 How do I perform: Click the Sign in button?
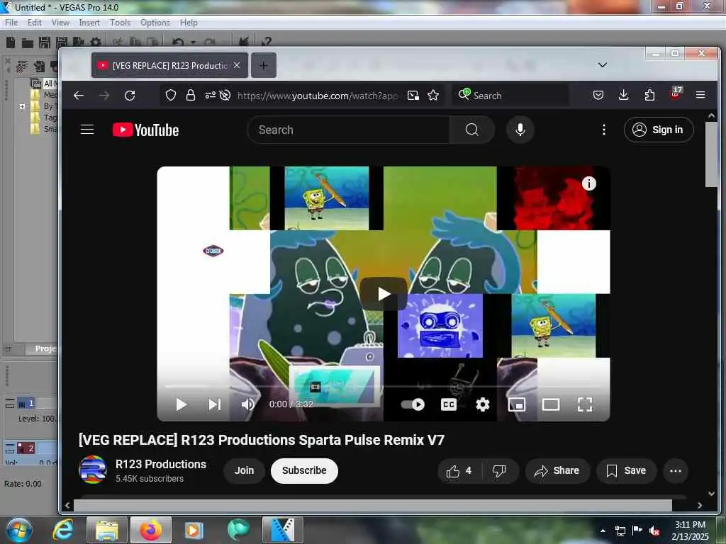[659, 130]
